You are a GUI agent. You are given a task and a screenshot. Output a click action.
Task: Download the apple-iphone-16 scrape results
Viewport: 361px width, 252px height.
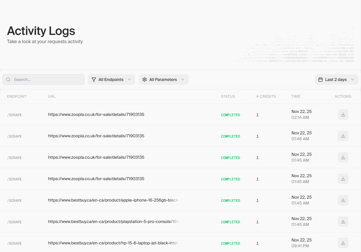(343, 200)
